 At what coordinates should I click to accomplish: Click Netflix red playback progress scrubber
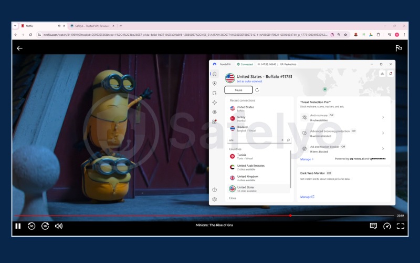click(290, 216)
